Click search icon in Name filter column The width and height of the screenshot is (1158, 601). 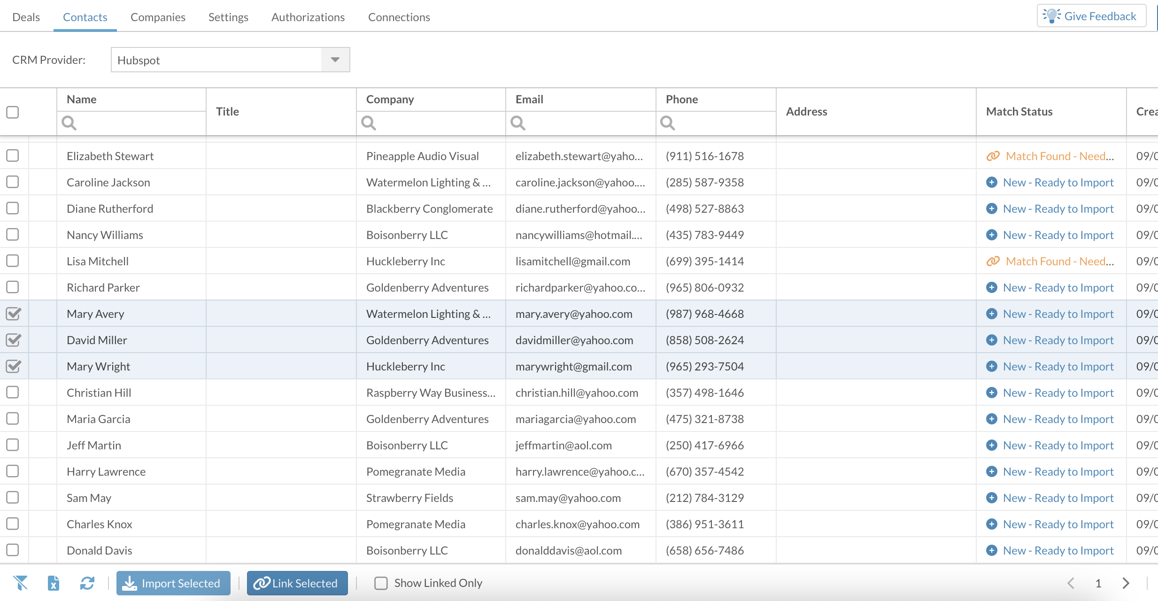pos(69,123)
